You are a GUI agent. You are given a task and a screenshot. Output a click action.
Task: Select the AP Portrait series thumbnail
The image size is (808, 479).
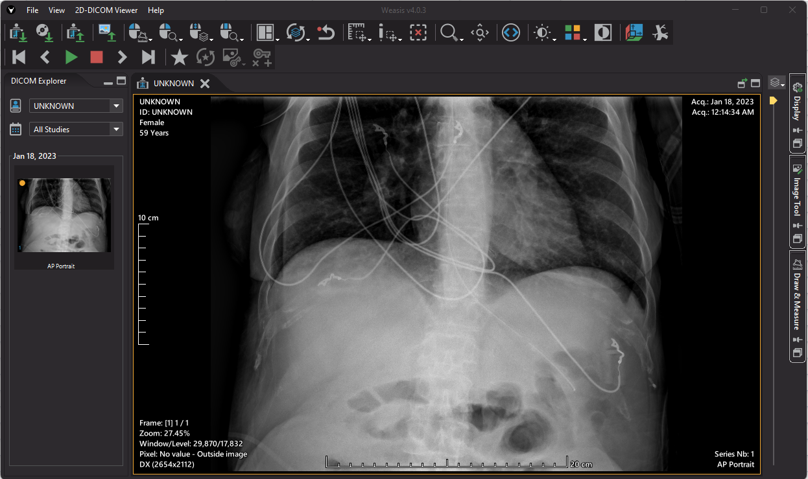[64, 216]
